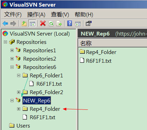Collapse the NEW_Rep6 node

[12, 101]
